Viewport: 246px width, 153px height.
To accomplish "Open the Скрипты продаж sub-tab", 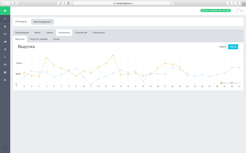I will point(39,39).
